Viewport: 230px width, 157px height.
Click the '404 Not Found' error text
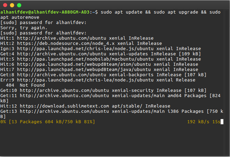pyautogui.click(x=25, y=85)
